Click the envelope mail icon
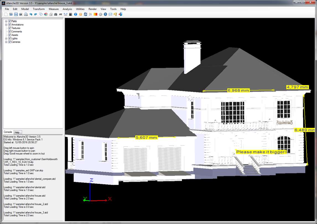This screenshot has height=224, width=317. click(x=110, y=14)
